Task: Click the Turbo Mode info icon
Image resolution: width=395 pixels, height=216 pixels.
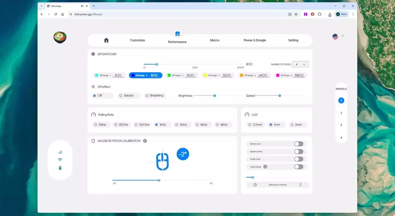Action: click(265, 167)
